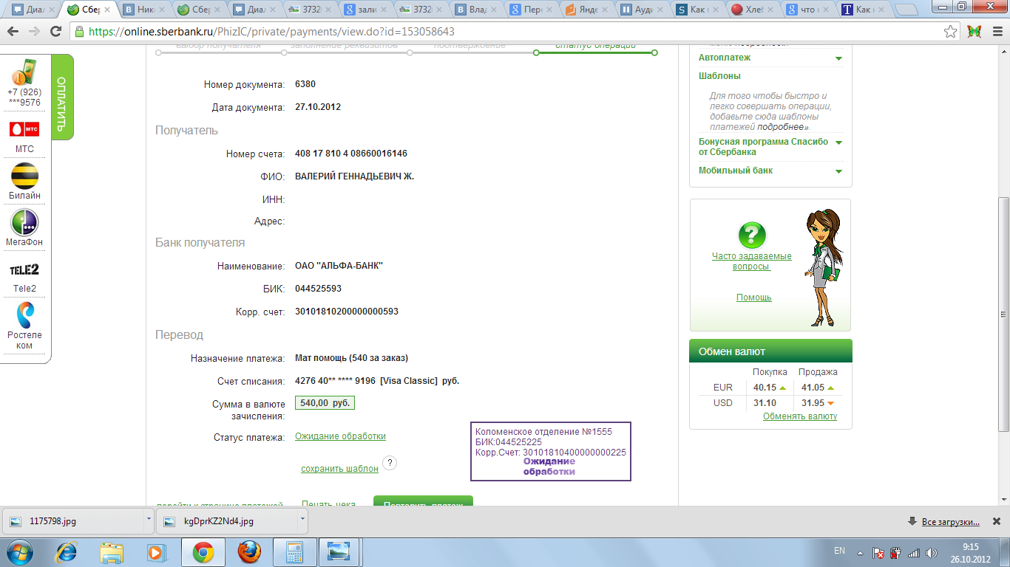
Task: Click the network signal tray icon
Action: pyautogui.click(x=914, y=551)
